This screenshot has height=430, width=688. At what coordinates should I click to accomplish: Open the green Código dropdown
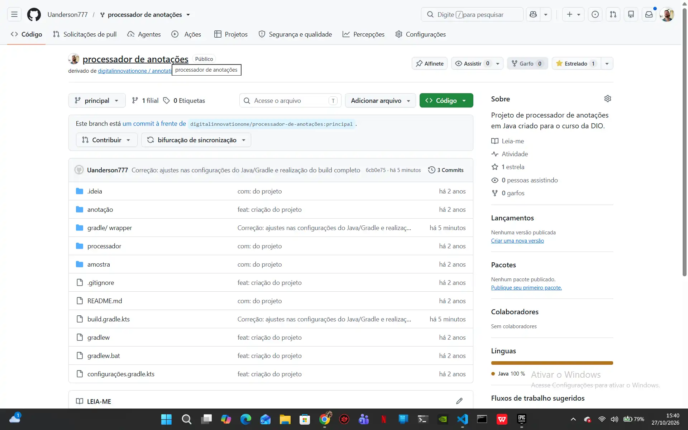(446, 100)
